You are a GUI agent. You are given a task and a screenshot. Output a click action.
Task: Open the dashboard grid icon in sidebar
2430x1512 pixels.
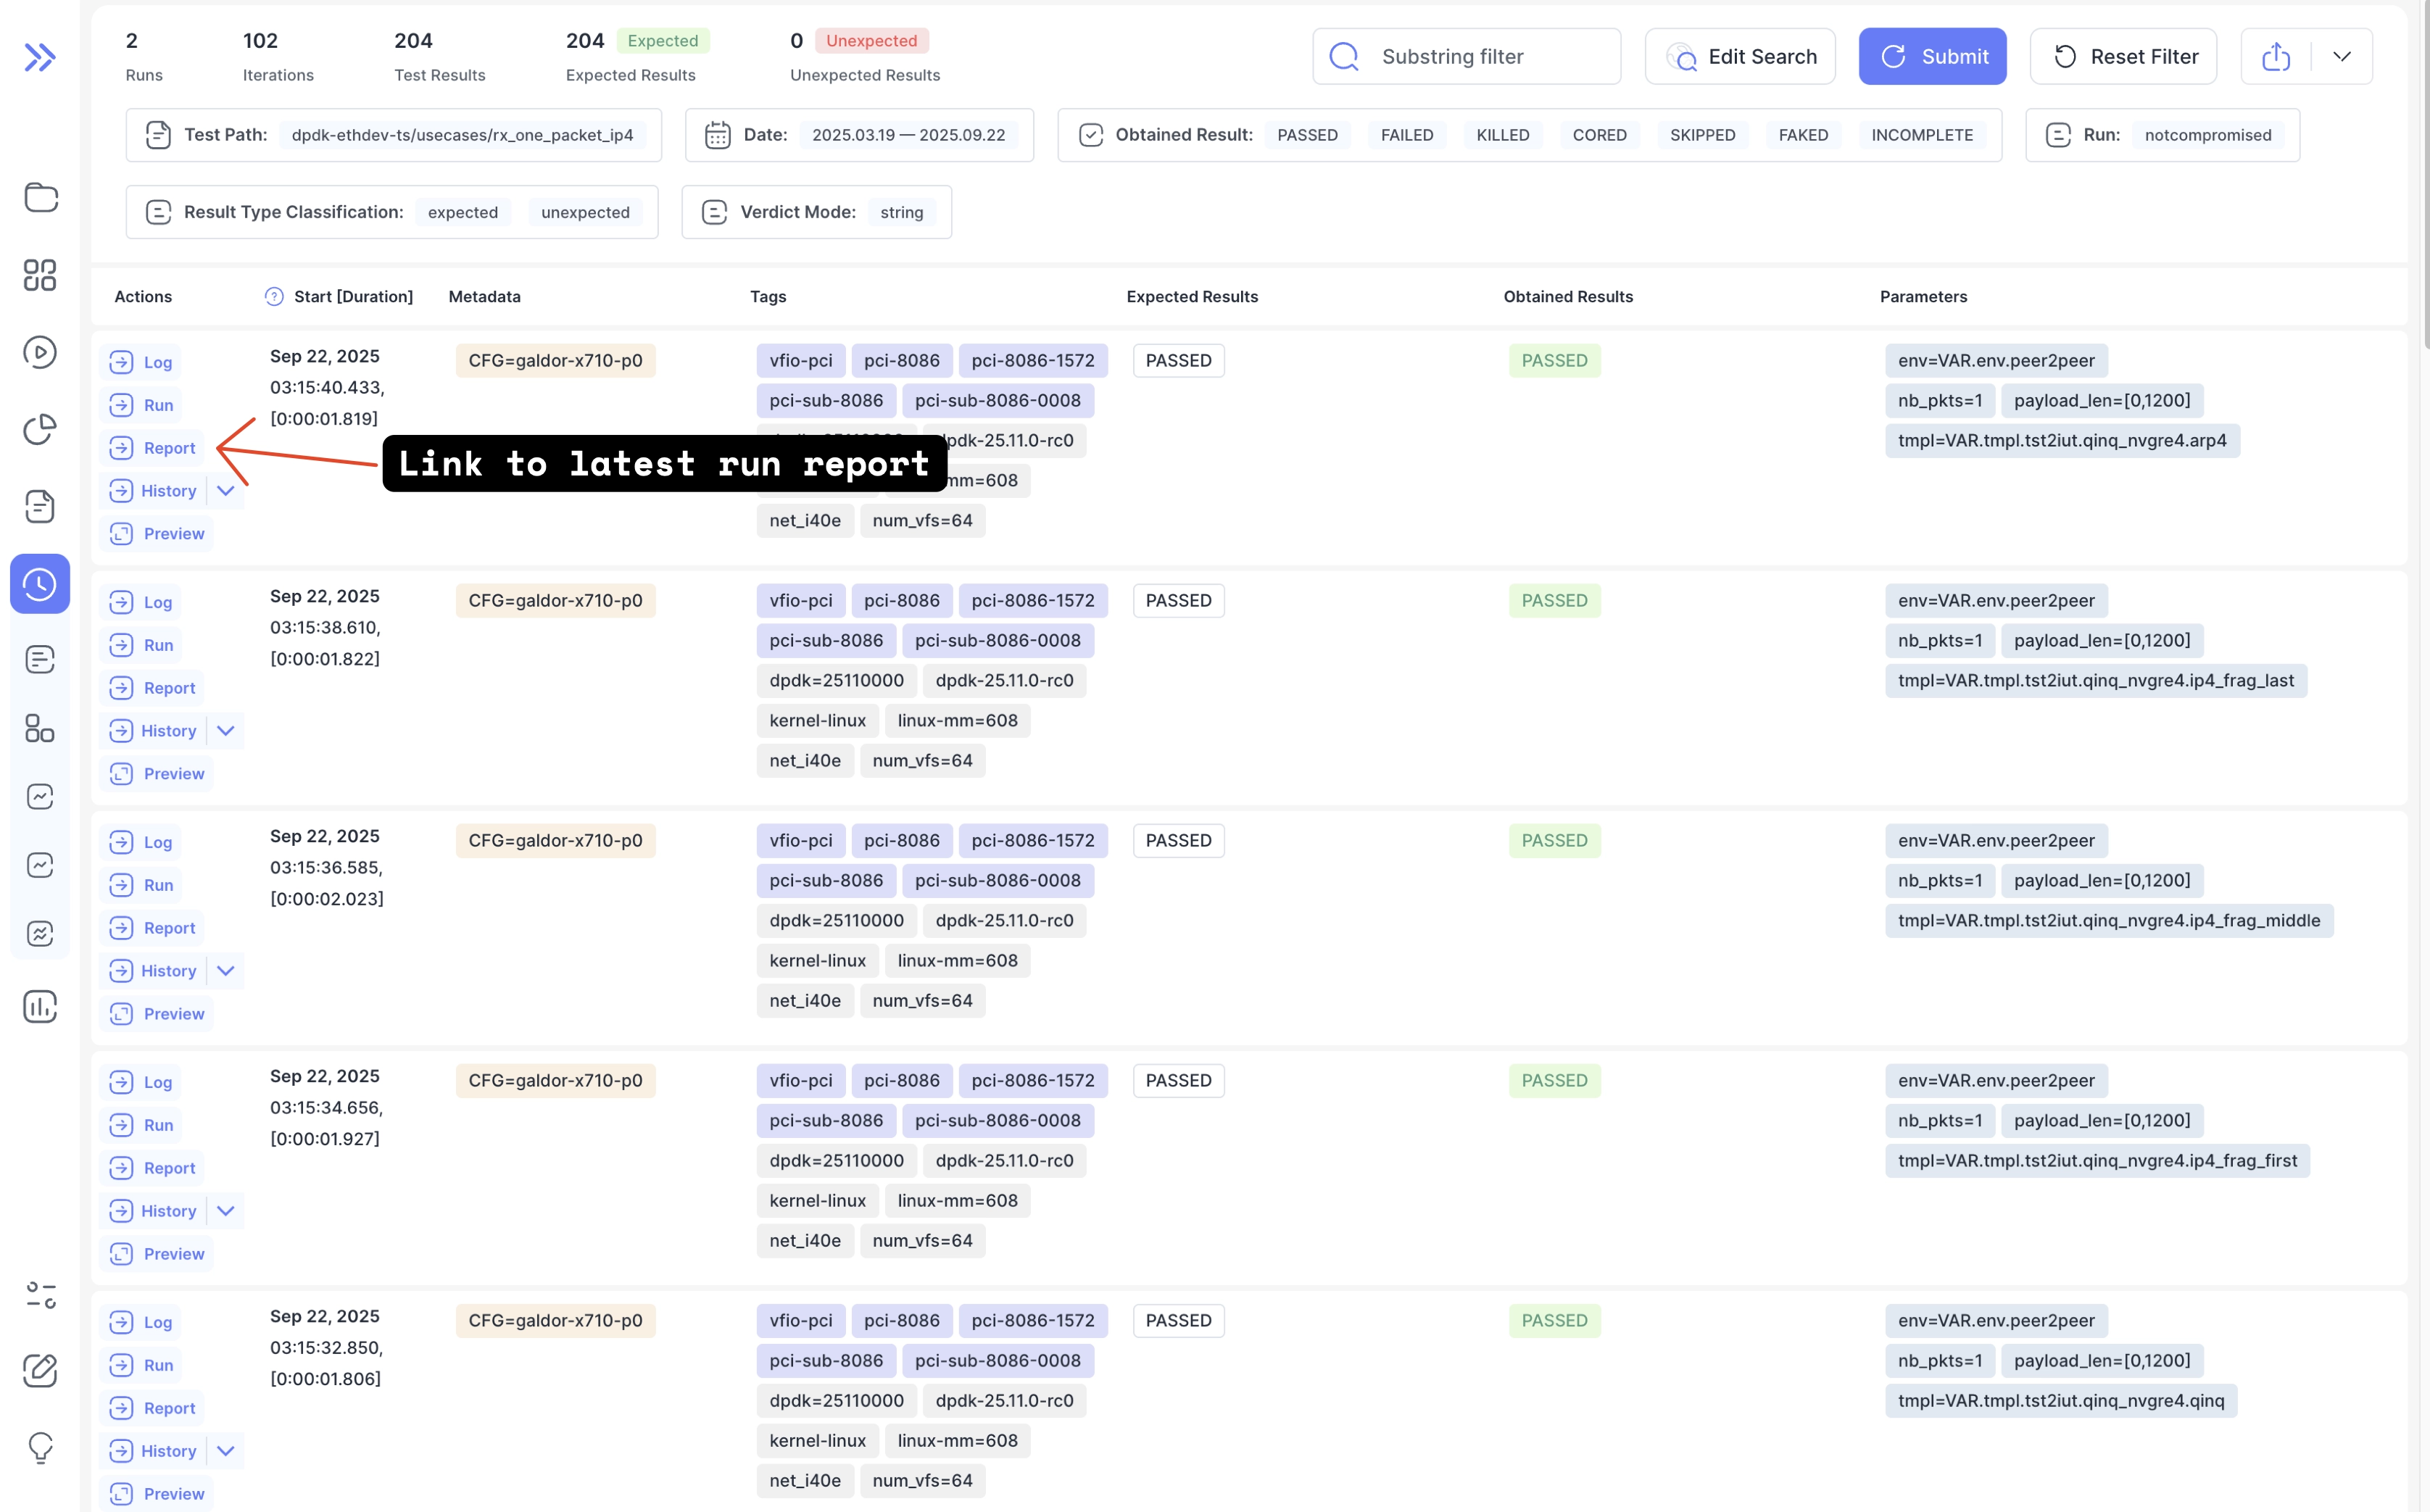tap(40, 275)
